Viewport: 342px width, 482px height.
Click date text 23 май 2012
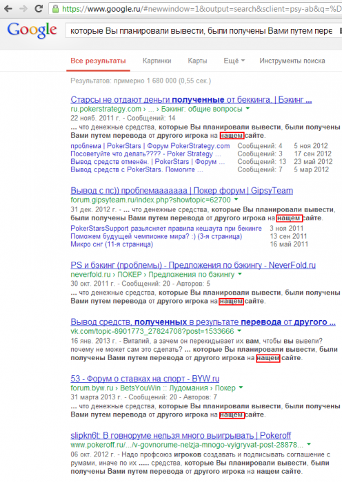tap(313, 162)
